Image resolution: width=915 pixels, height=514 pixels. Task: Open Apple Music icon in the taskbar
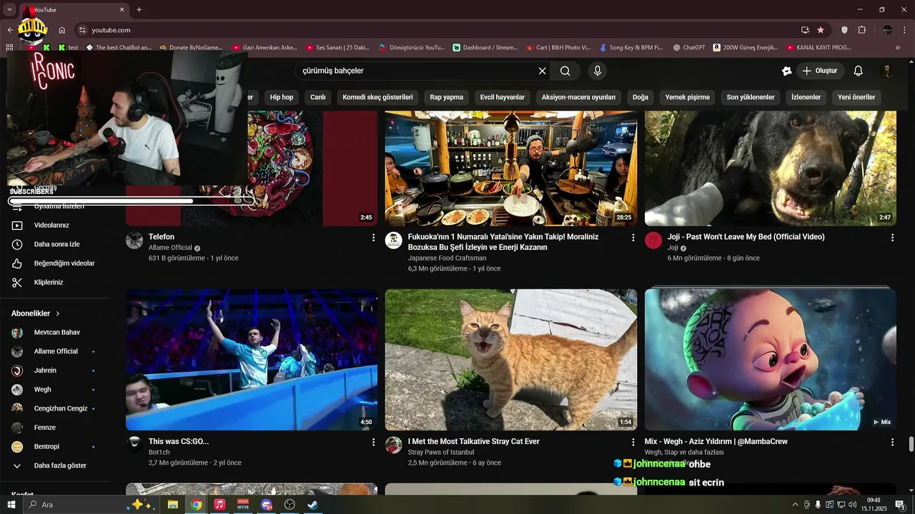219,505
